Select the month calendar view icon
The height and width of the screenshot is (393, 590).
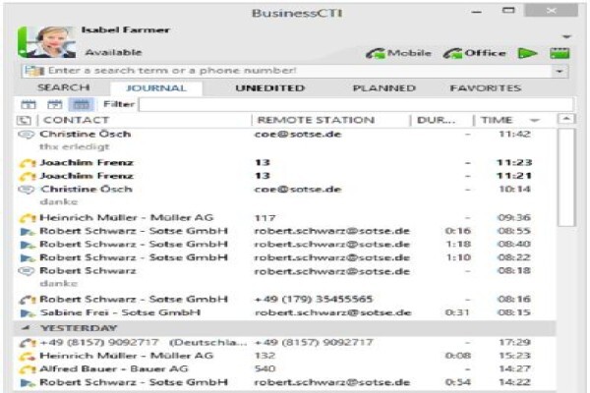pyautogui.click(x=82, y=104)
